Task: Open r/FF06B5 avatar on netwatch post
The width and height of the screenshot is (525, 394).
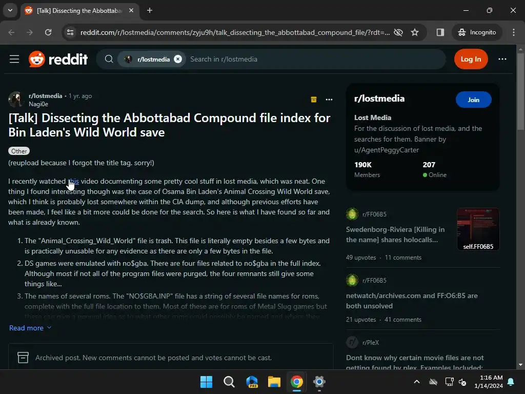Action: point(352,280)
